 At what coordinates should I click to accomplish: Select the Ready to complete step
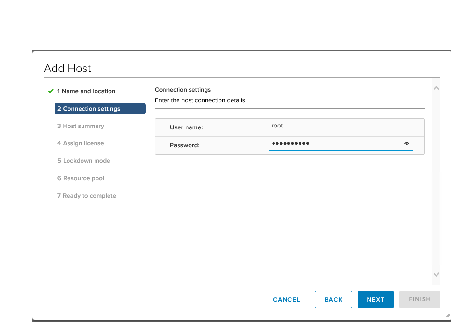pos(87,196)
